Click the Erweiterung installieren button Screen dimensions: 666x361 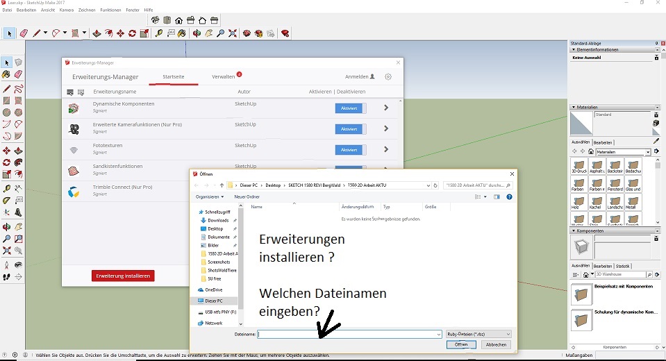123,276
